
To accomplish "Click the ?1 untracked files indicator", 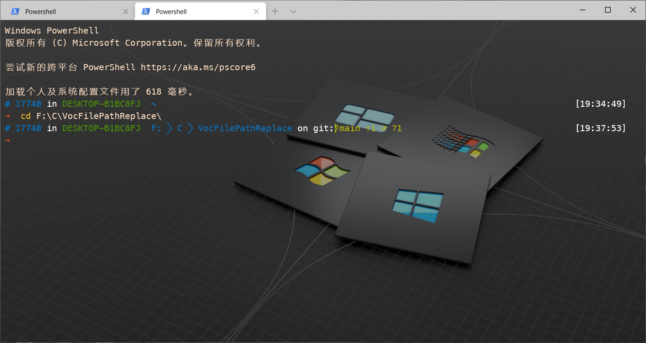I will pyautogui.click(x=397, y=128).
